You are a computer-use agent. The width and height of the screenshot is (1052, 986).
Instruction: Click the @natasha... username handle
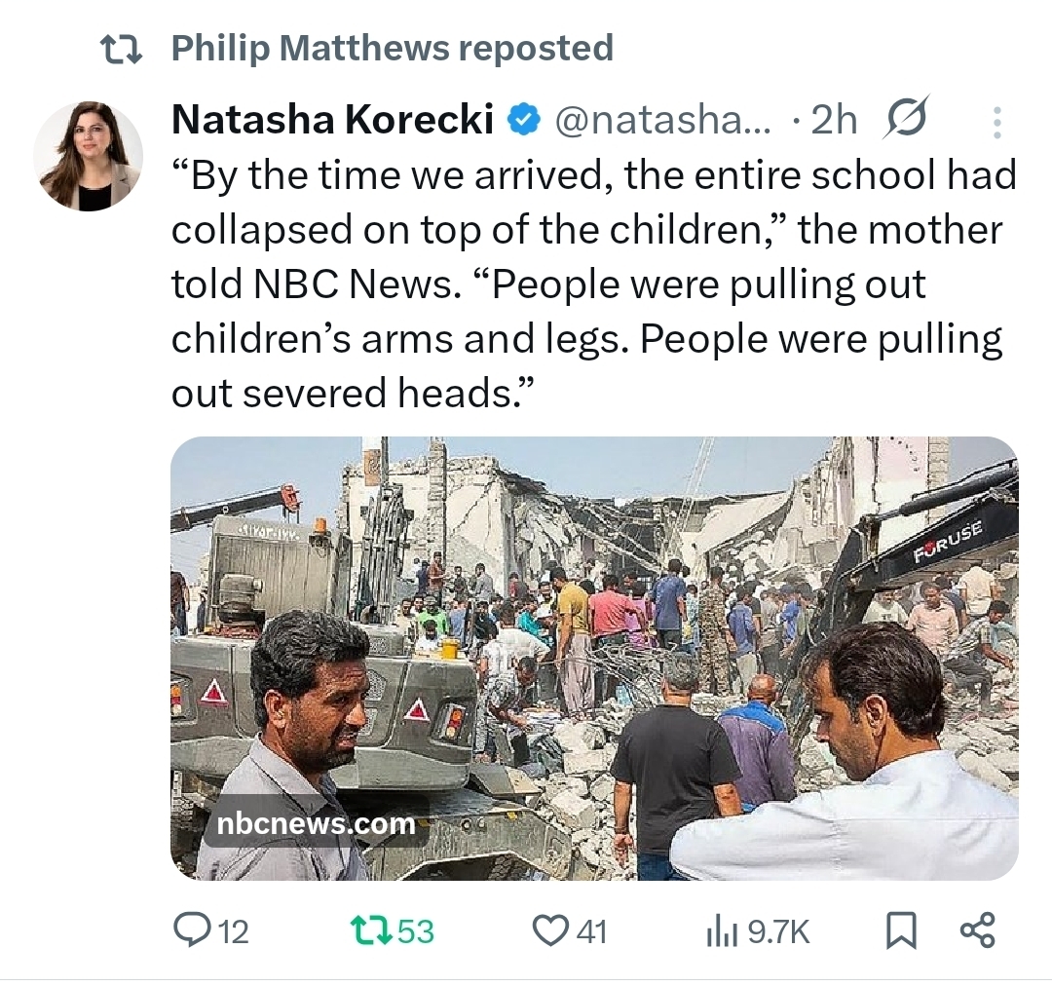tap(662, 120)
